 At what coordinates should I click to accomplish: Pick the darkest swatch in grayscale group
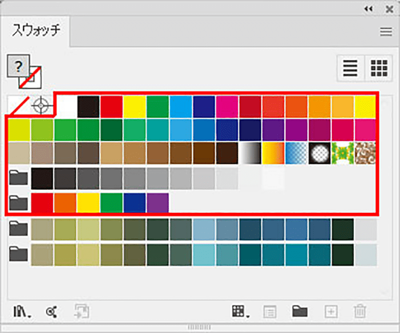(x=42, y=178)
